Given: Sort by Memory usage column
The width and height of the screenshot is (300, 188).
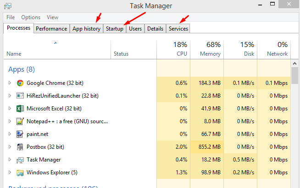Looking at the screenshot, I should coord(207,49).
